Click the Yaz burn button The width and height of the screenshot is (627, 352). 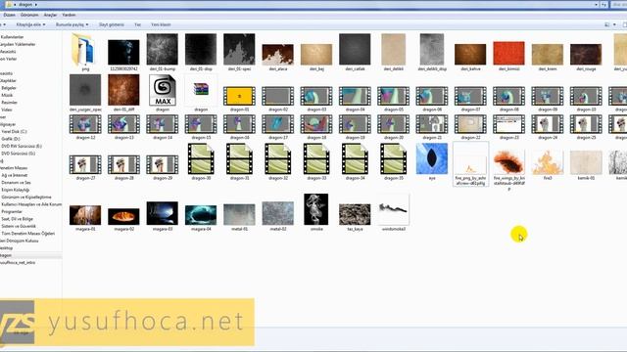point(137,24)
